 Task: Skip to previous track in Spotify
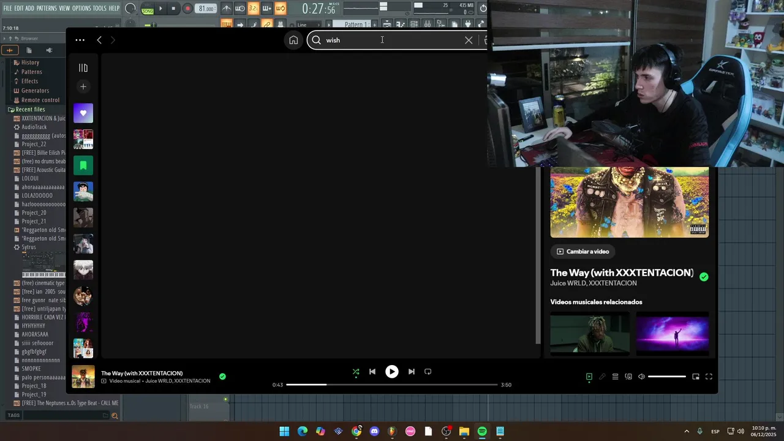pyautogui.click(x=372, y=372)
